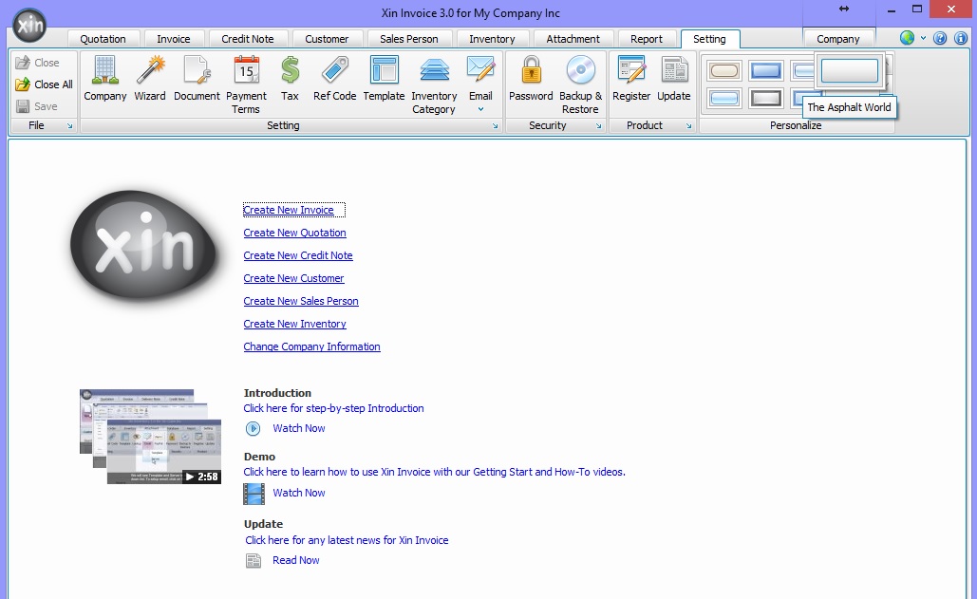Click Create New Customer link
Viewport: 977px width, 599px height.
(293, 278)
